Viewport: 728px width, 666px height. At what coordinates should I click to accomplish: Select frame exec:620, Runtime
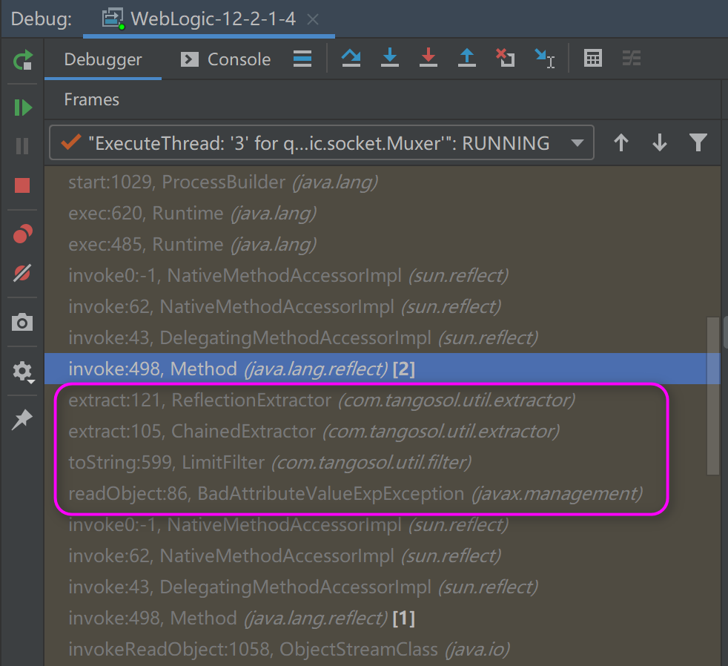click(382, 213)
